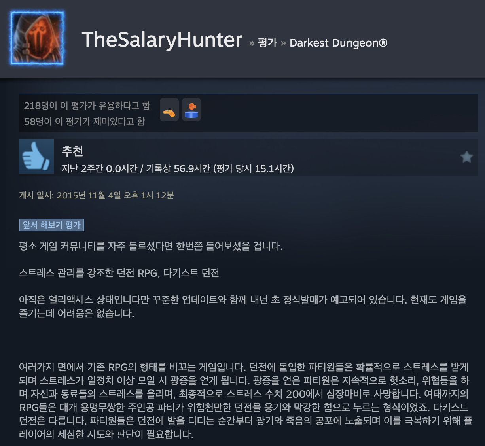Click the first » breadcrumb separator after username
Viewport: 485px width, 446px height.
(x=252, y=43)
